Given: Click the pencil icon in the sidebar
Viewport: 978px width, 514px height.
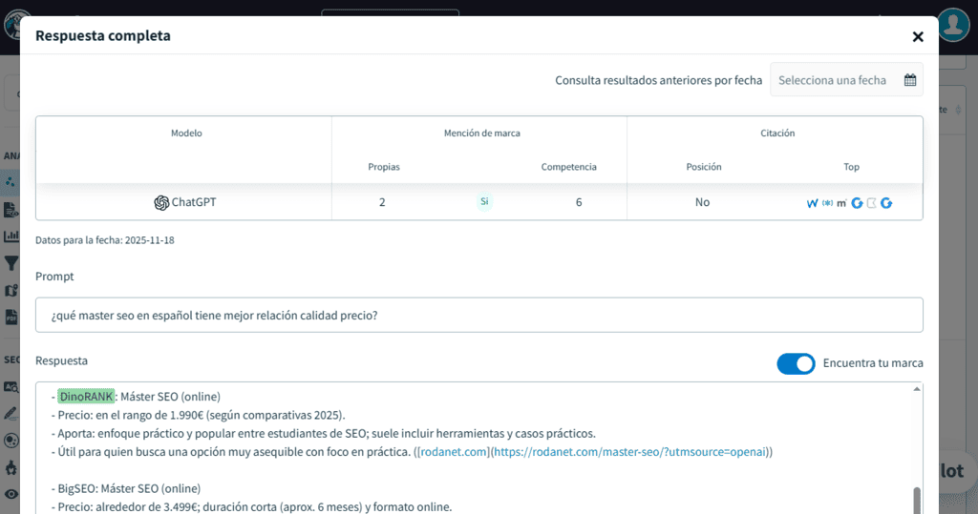Looking at the screenshot, I should pos(11,413).
